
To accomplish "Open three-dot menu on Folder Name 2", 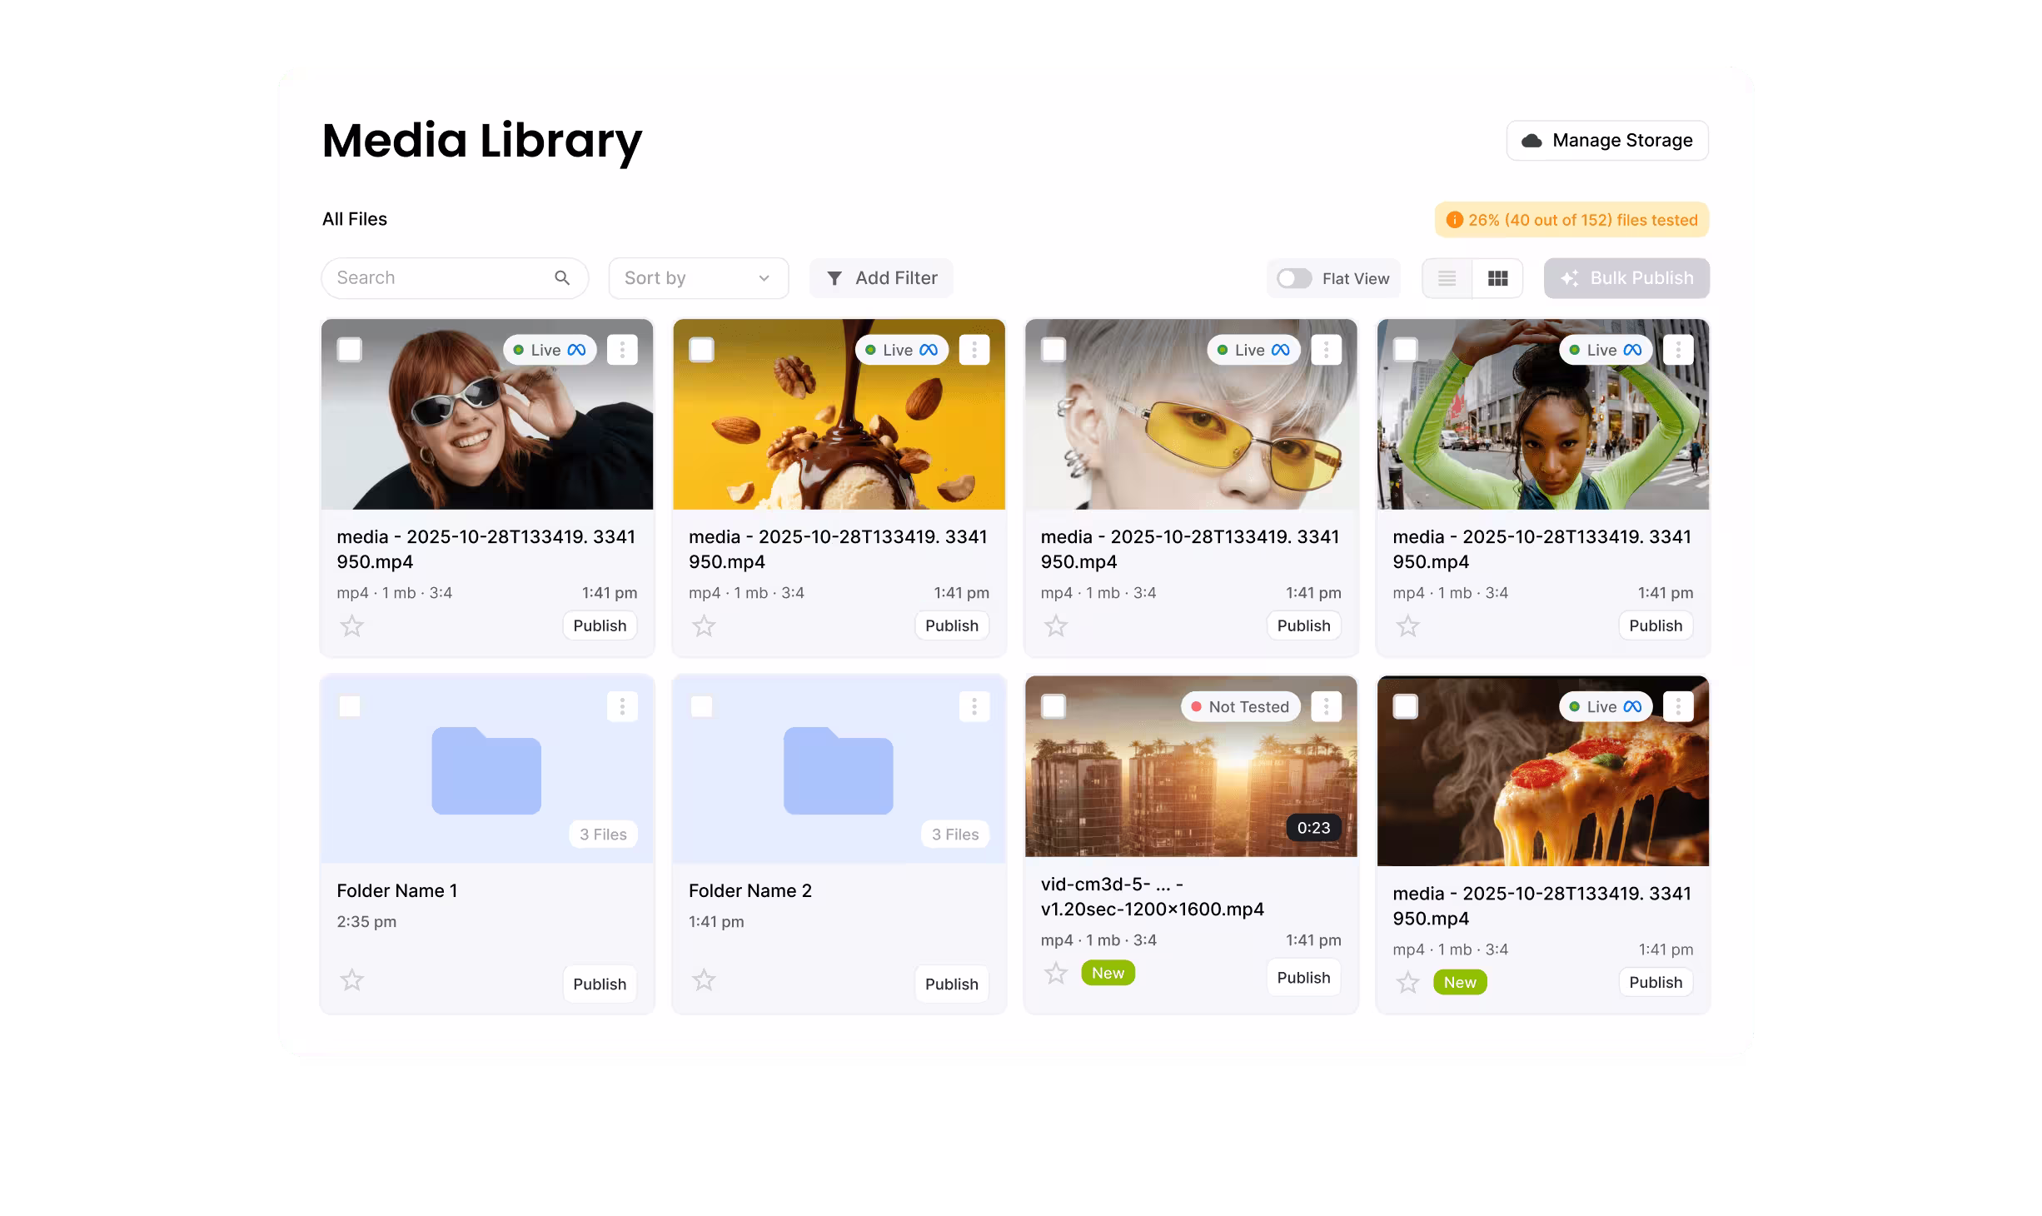I will [974, 706].
